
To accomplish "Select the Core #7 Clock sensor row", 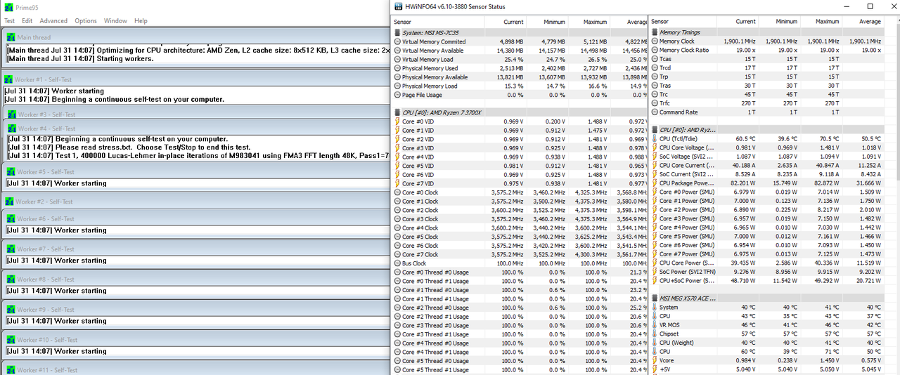I will [x=520, y=254].
